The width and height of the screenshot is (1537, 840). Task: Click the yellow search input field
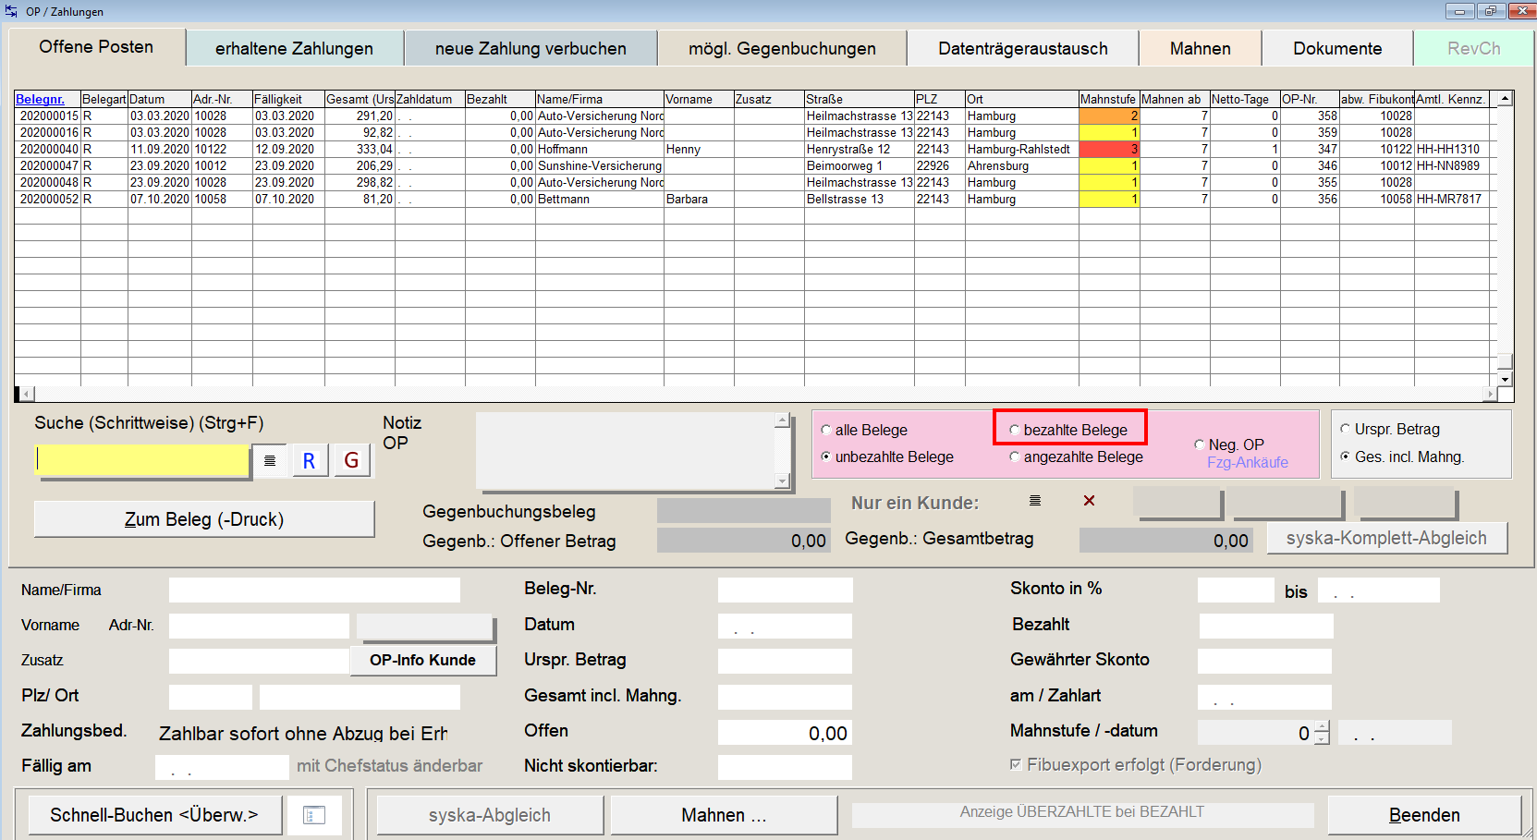[143, 460]
